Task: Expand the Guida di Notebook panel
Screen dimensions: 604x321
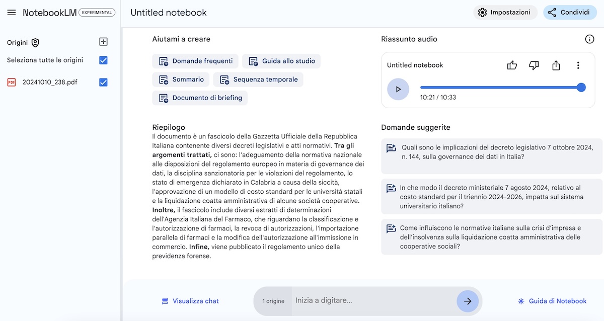Action: [x=552, y=301]
